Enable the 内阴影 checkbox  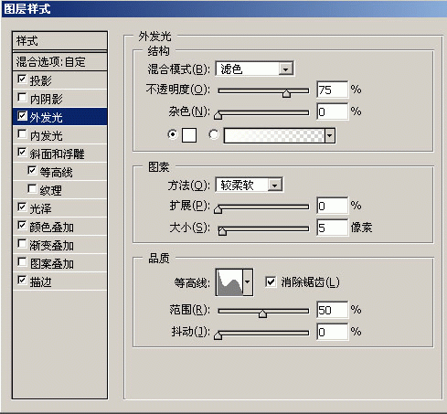pos(22,98)
